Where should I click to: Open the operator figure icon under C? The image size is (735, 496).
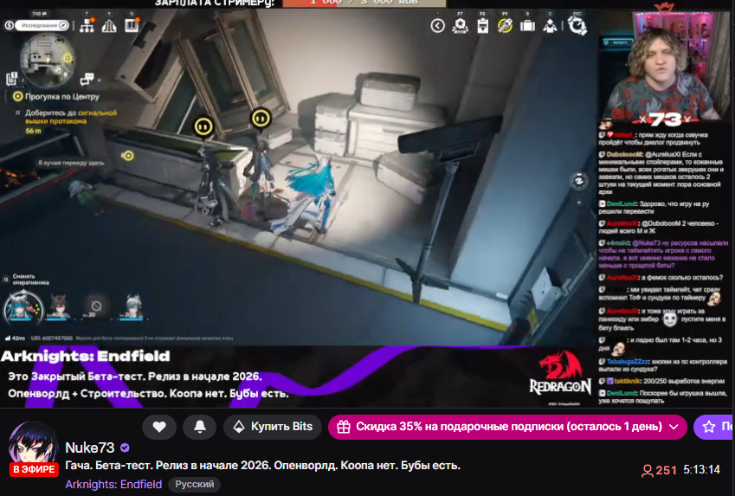[x=550, y=26]
